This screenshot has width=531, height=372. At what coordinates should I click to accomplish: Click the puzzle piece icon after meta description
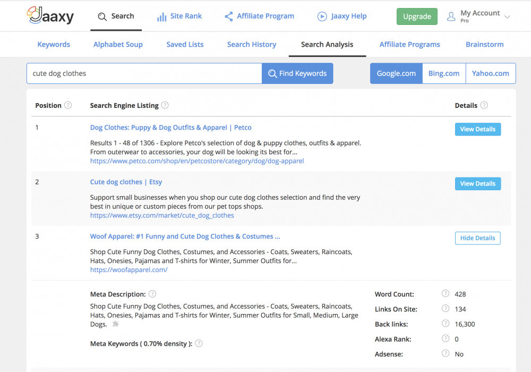point(115,324)
